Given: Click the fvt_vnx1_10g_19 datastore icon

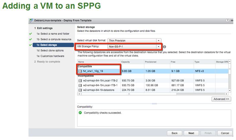Looking at the screenshot, I should 80,71.
